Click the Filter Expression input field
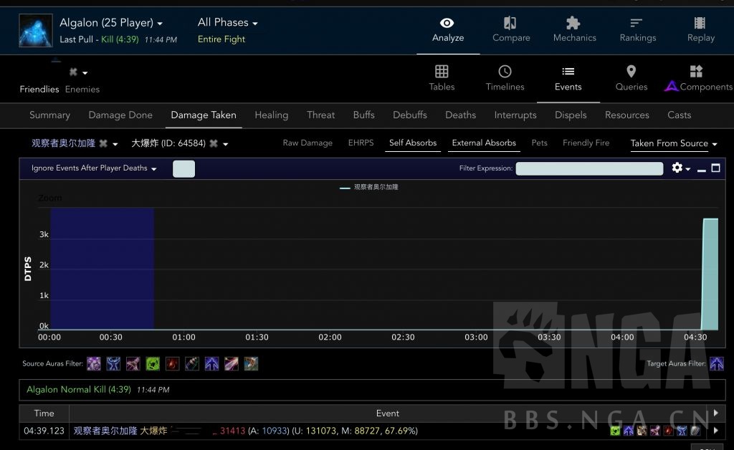Screen dimensions: 734x450 (589, 168)
